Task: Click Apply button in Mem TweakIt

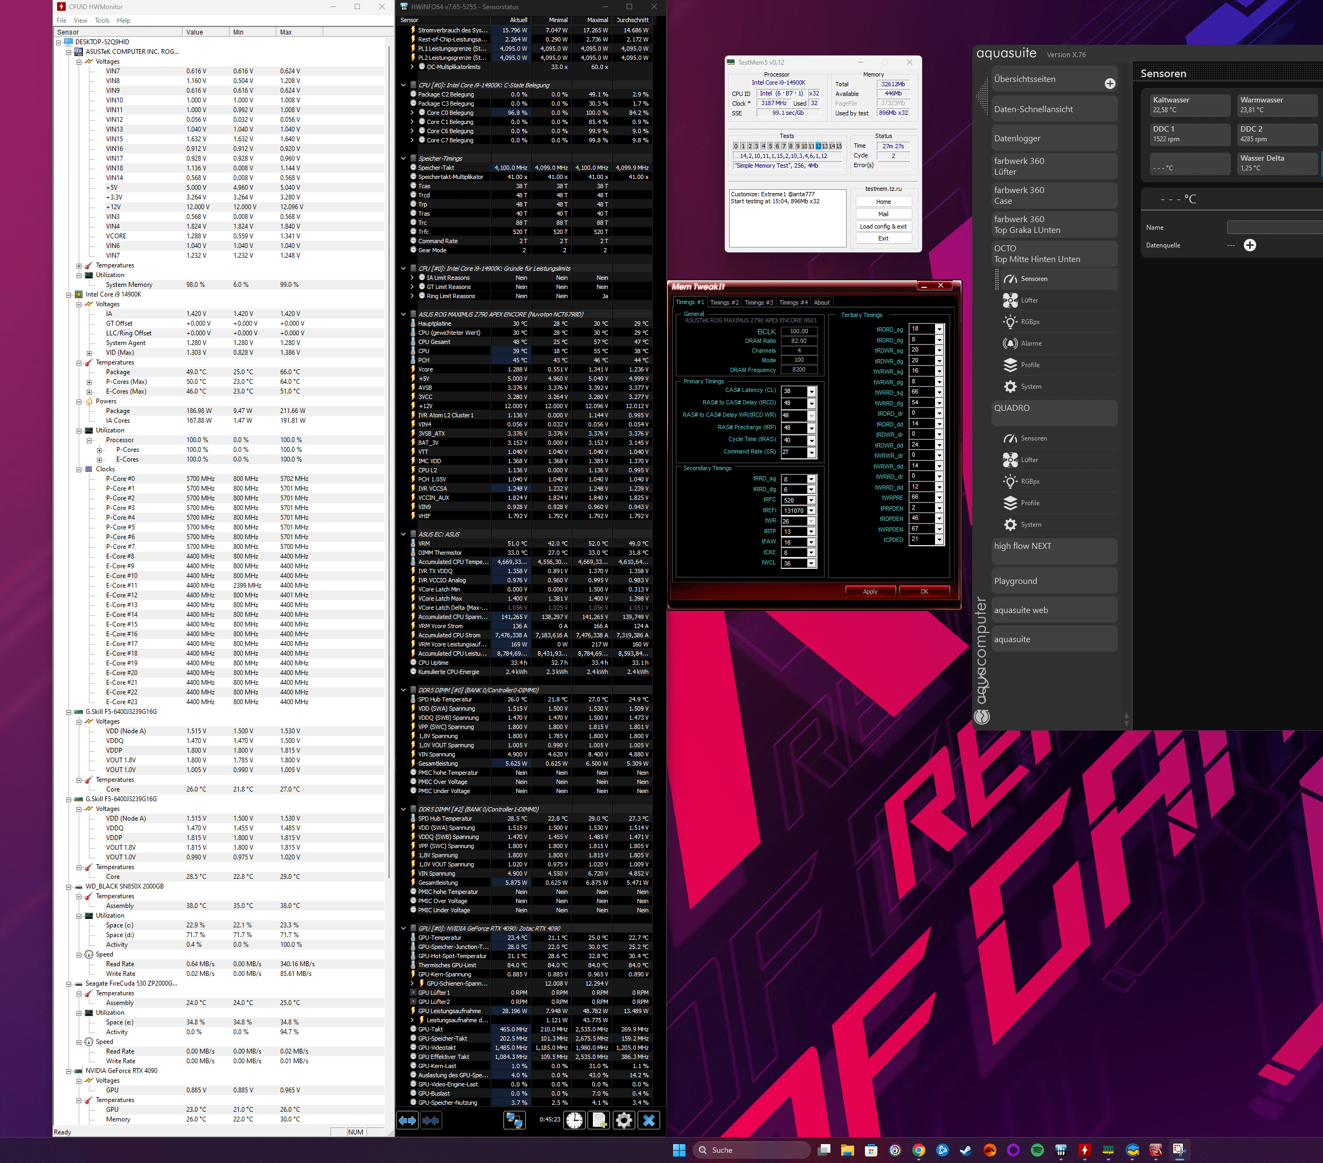Action: [x=870, y=591]
